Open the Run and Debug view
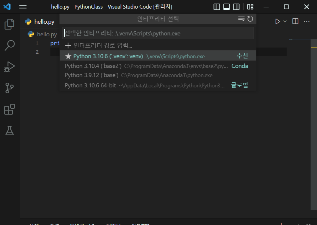Viewport: 317px width, 225px height. (9, 66)
